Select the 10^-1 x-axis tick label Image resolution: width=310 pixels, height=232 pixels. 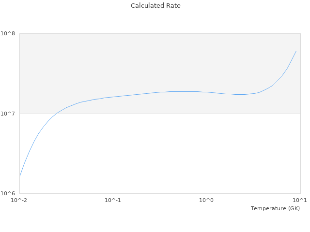point(113,200)
